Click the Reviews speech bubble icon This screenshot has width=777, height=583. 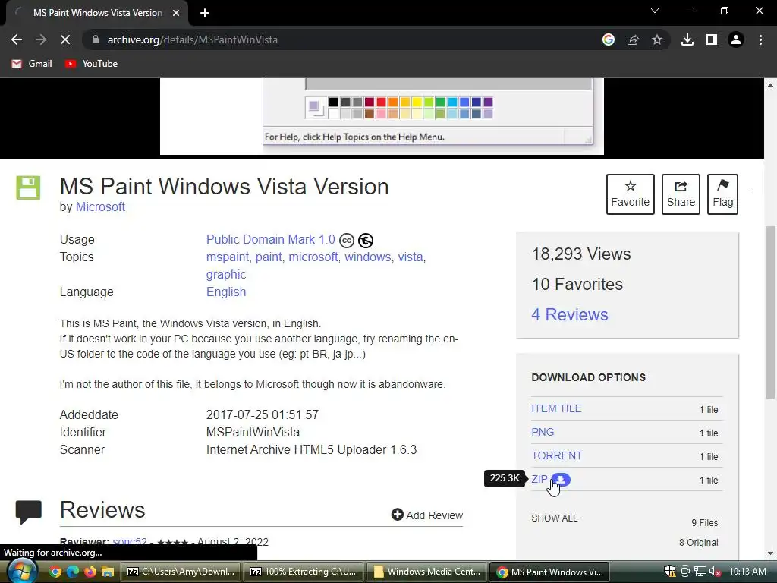pos(28,512)
